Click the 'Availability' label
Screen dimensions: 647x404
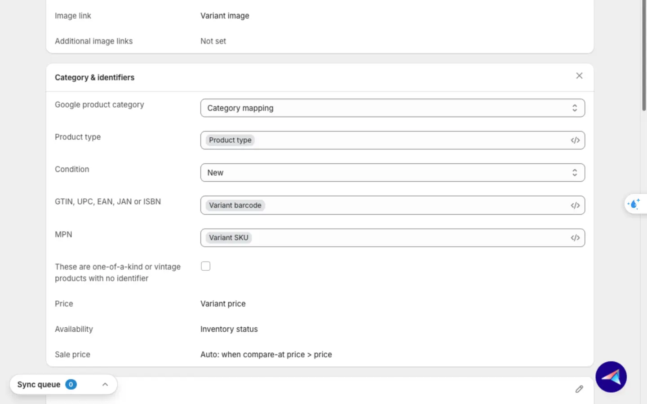(74, 329)
